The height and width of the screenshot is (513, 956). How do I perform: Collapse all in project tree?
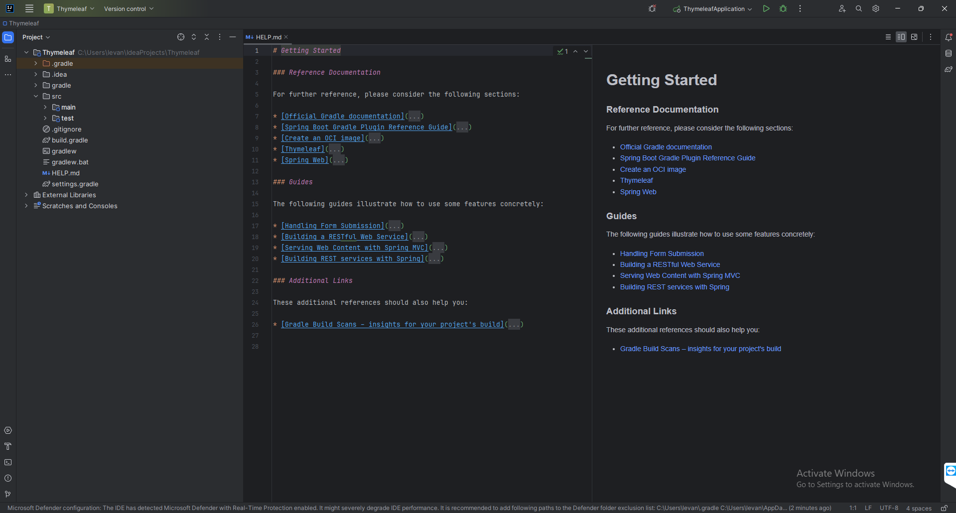pyautogui.click(x=207, y=37)
